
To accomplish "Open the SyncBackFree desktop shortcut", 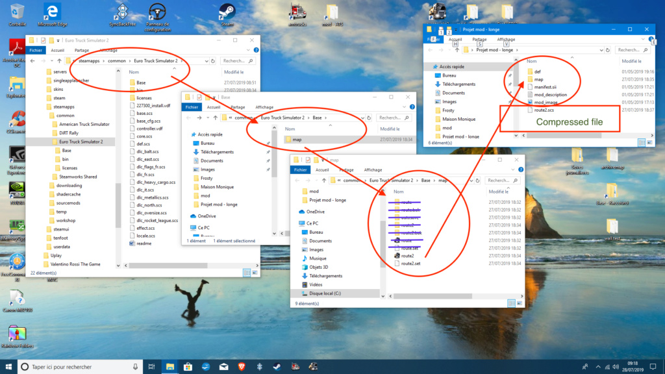I will pyautogui.click(x=122, y=14).
